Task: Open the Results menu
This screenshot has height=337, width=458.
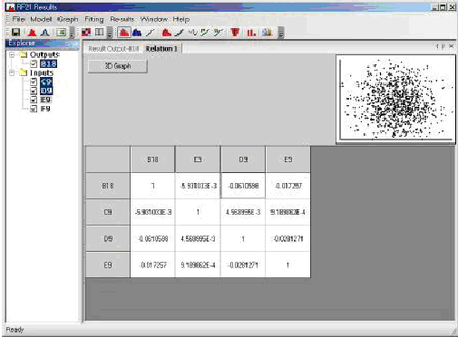Action: [122, 19]
